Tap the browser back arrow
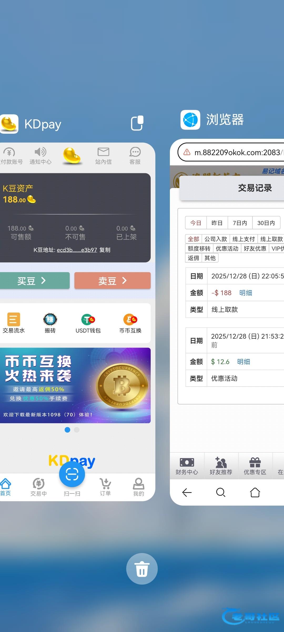 [x=187, y=492]
